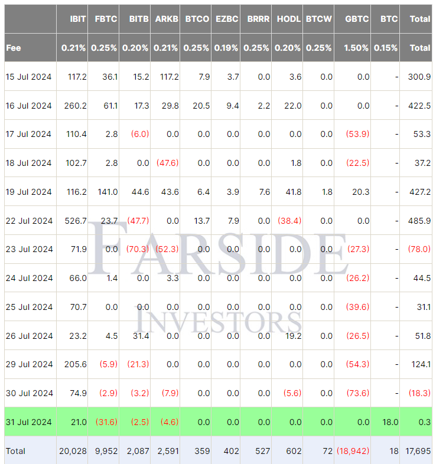Select daily total 0.3 for 31 Jul
433x464 pixels.
pos(425,422)
